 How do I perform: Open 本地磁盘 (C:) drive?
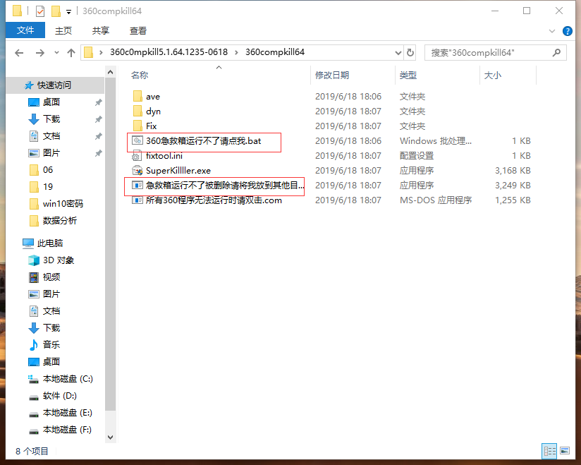pos(68,379)
